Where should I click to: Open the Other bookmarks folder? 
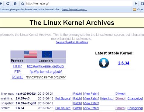[x=138, y=9]
